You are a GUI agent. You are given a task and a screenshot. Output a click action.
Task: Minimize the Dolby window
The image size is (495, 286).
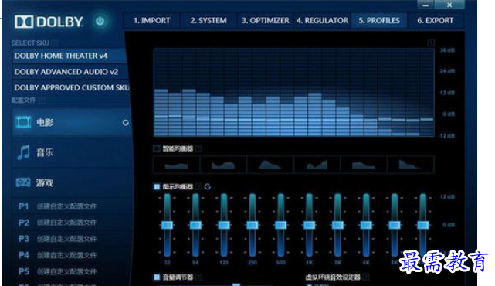click(x=425, y=5)
